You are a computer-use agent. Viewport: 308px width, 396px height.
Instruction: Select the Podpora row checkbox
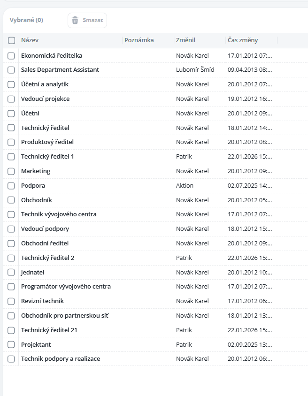pos(11,186)
